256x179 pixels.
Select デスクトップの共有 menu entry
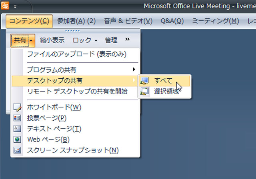75,81
